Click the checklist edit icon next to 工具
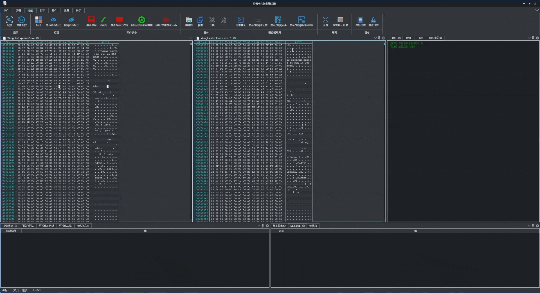The height and width of the screenshot is (293, 540). point(224,20)
